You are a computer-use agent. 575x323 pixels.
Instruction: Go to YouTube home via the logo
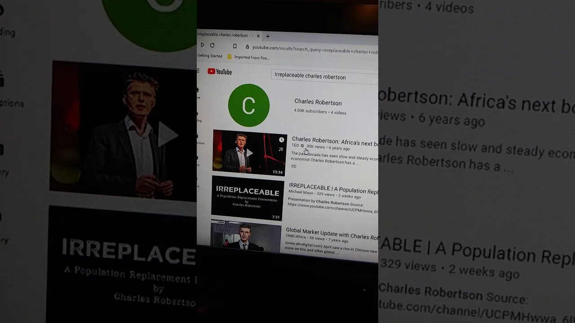[220, 72]
